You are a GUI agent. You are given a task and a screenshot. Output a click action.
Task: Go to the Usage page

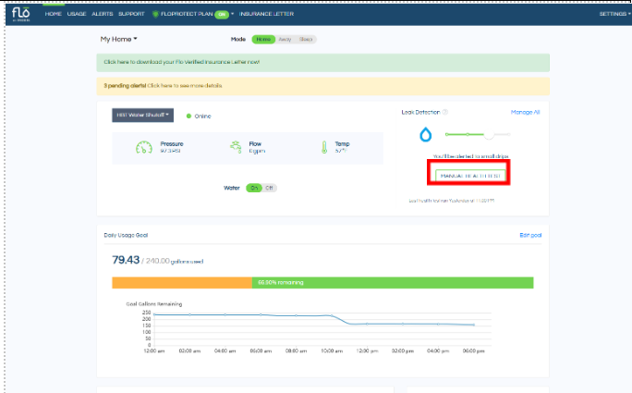78,15
